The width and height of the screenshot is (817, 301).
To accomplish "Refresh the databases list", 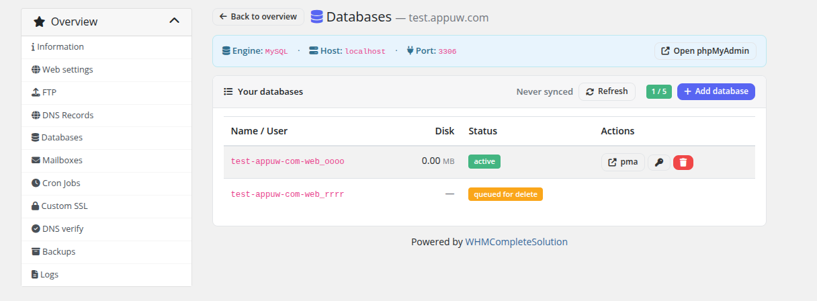I will tap(607, 91).
